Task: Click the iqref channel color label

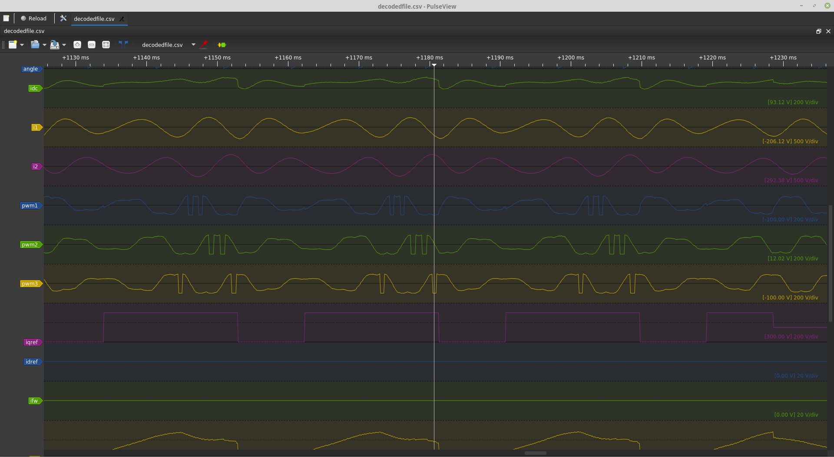Action: pyautogui.click(x=32, y=342)
